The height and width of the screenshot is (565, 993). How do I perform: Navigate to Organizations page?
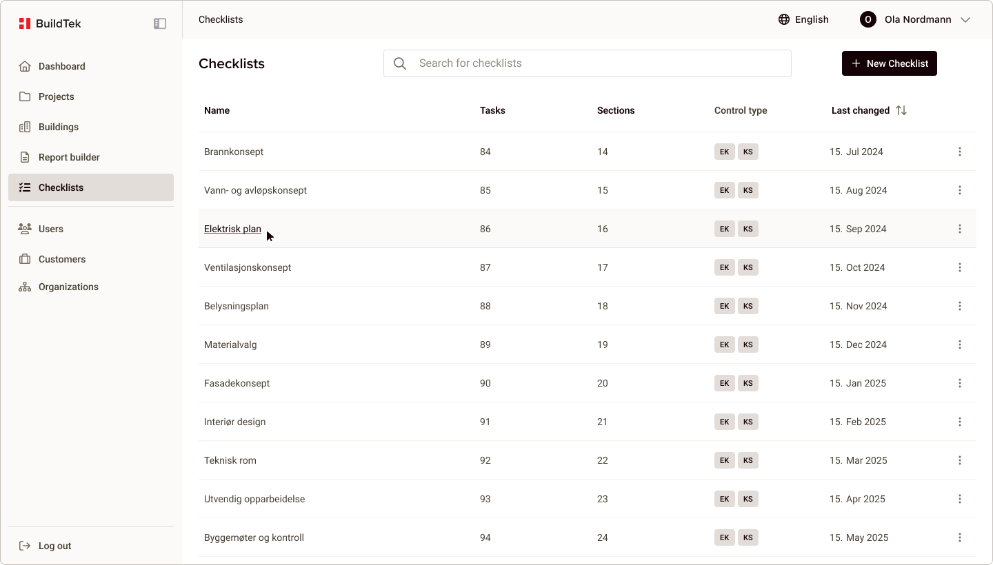68,287
